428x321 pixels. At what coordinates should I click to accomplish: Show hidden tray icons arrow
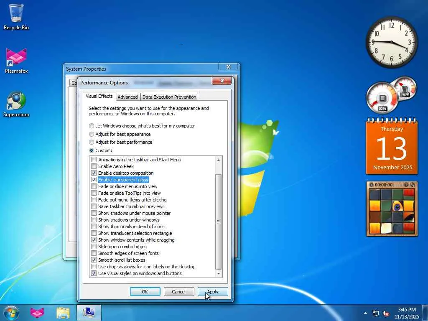365,313
